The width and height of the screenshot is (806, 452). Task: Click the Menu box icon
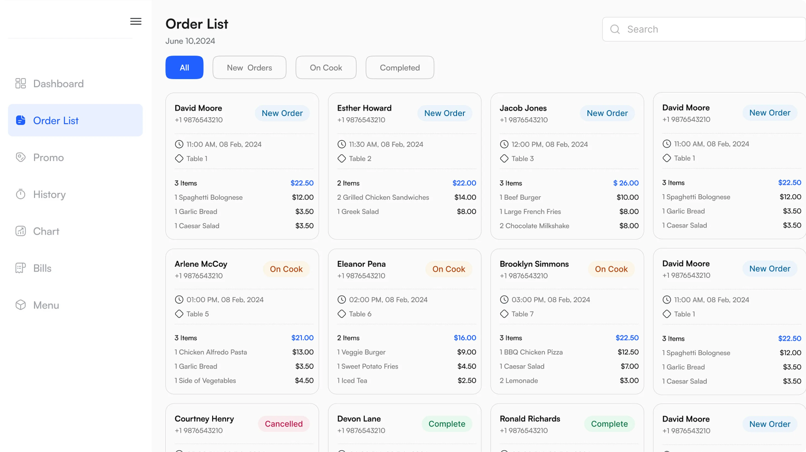(21, 305)
